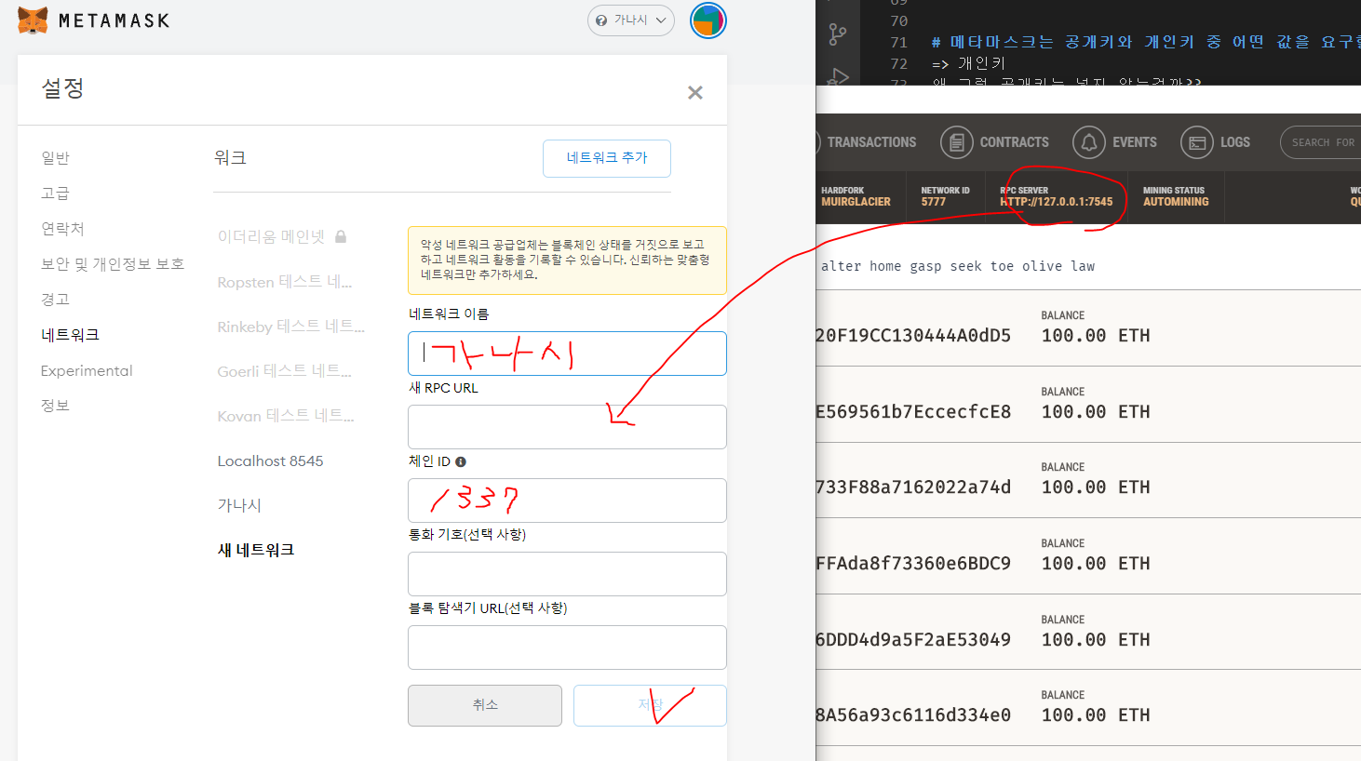The height and width of the screenshot is (761, 1361).
Task: Open the 정보 settings section
Action: point(55,405)
